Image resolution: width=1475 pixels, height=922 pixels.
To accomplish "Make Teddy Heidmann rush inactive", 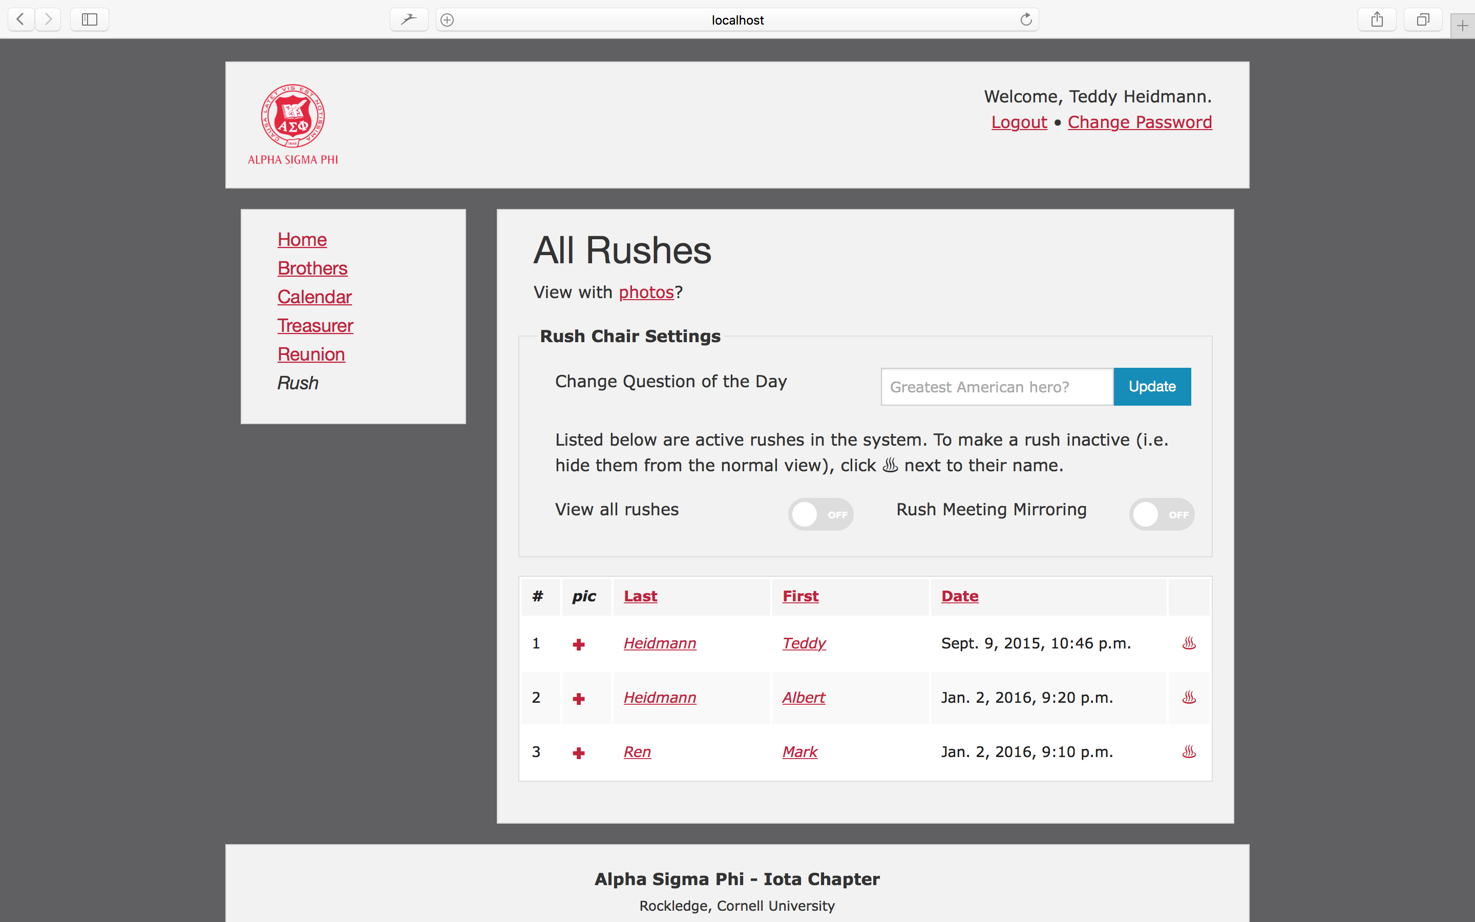I will click(1189, 643).
